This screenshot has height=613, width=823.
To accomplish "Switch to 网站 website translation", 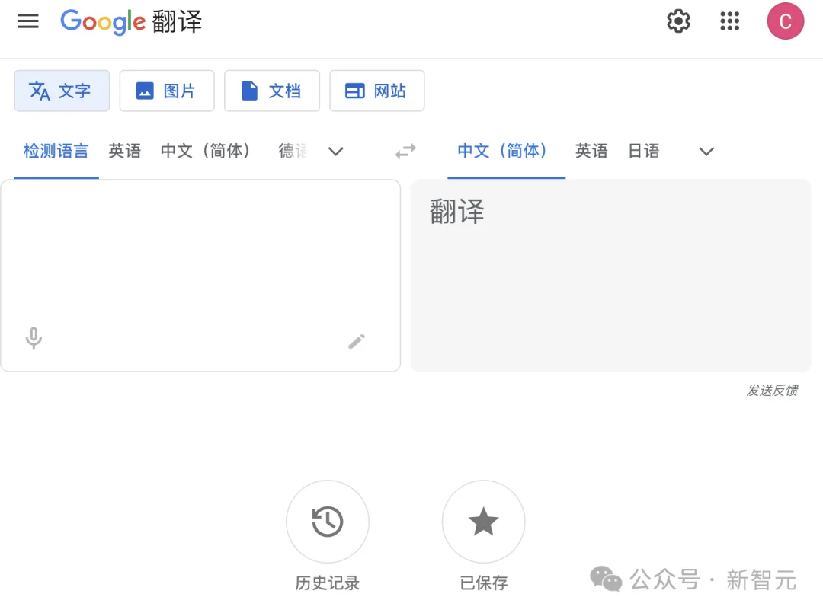I will pyautogui.click(x=376, y=91).
